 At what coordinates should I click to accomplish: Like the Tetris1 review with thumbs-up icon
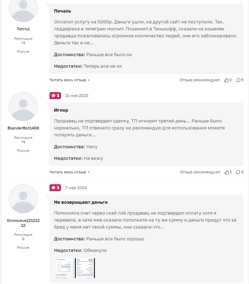[x=226, y=80]
